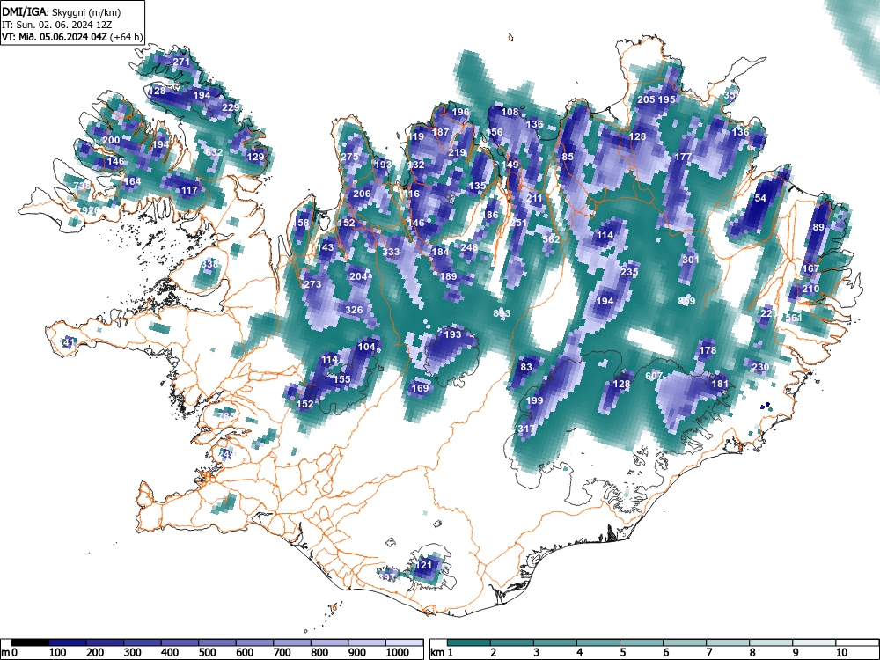Click the map value 177
The width and height of the screenshot is (880, 660).
click(x=683, y=157)
